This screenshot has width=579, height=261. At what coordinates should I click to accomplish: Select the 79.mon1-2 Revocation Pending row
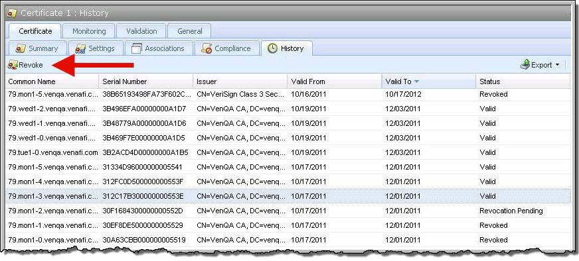coord(288,211)
